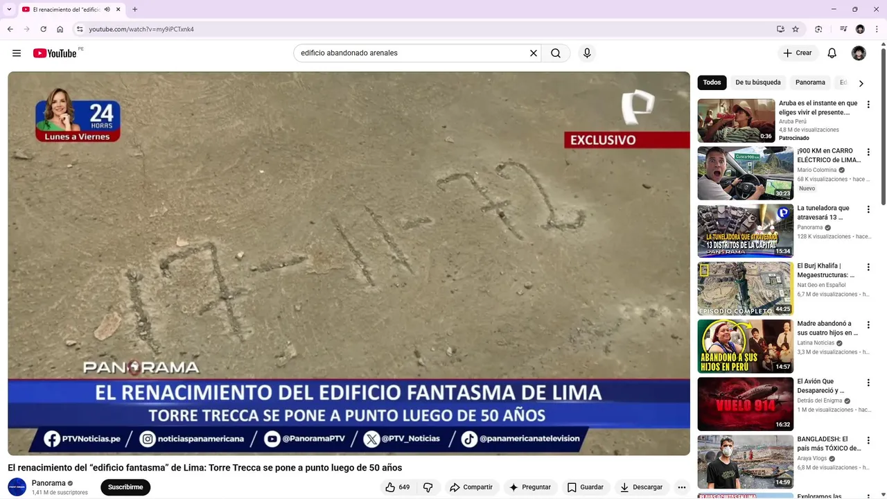View site information icon in address bar
The width and height of the screenshot is (887, 499).
[x=80, y=29]
